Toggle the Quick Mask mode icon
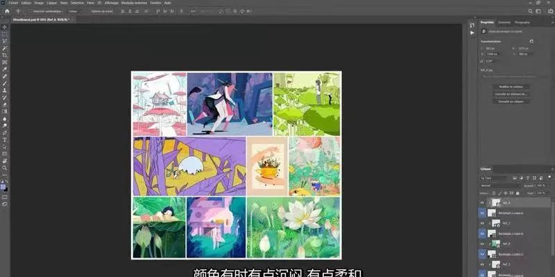The image size is (555, 277). (x=5, y=197)
